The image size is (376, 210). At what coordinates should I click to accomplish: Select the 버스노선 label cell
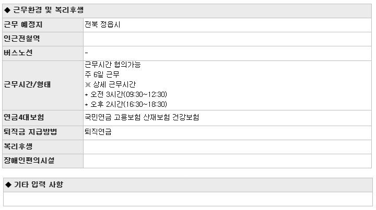(43, 53)
